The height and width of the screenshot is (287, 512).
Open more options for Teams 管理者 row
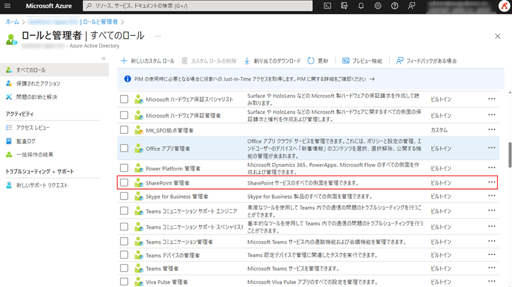(x=491, y=268)
